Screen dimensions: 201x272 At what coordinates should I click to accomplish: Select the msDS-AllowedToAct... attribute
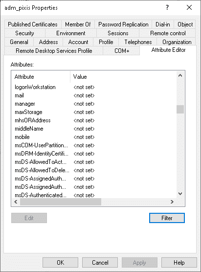[x=41, y=162]
